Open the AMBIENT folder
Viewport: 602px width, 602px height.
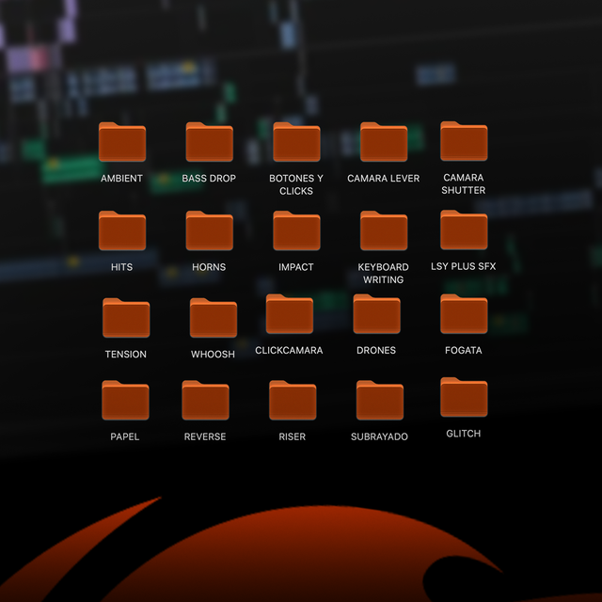click(x=122, y=143)
